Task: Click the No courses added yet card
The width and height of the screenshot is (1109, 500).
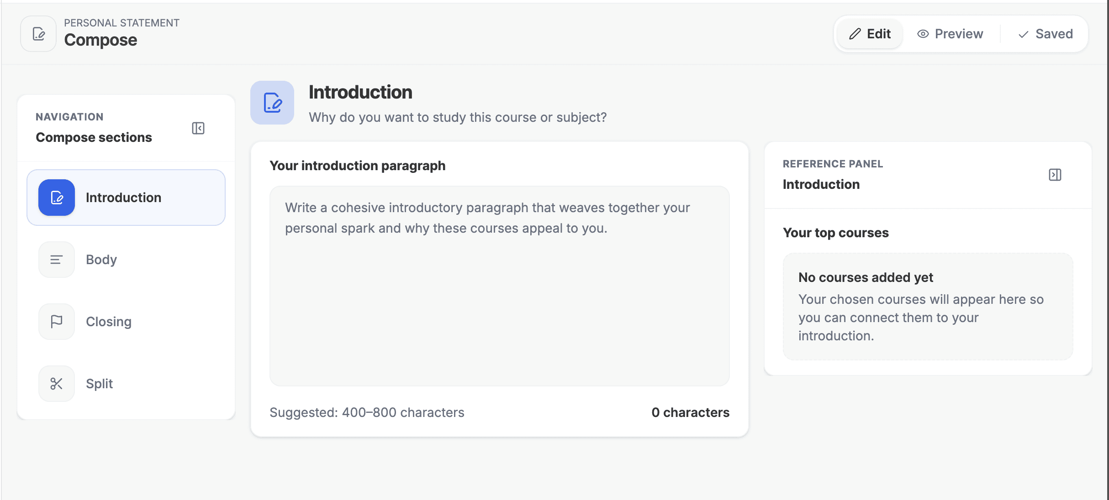Action: click(928, 306)
